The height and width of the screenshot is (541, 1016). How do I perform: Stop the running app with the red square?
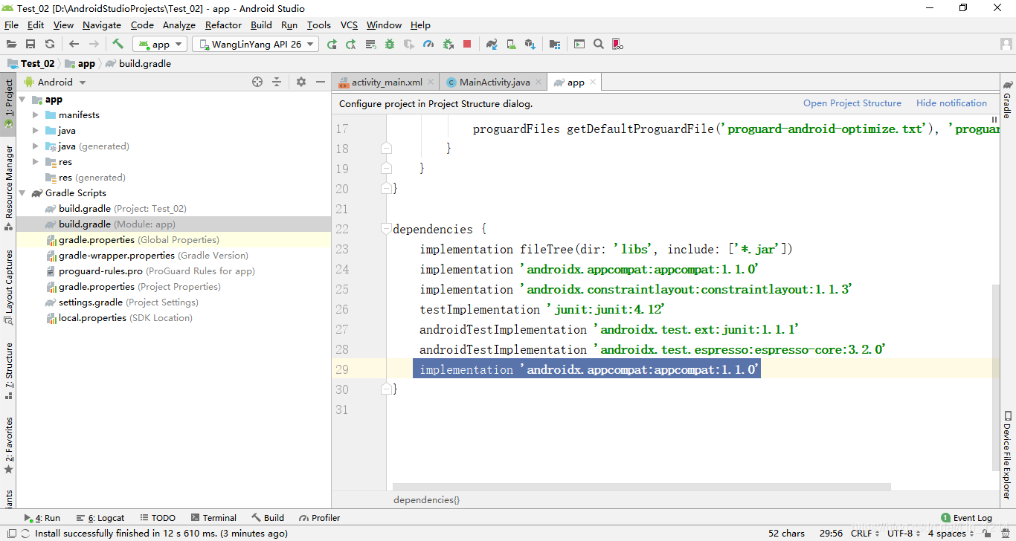pyautogui.click(x=467, y=45)
